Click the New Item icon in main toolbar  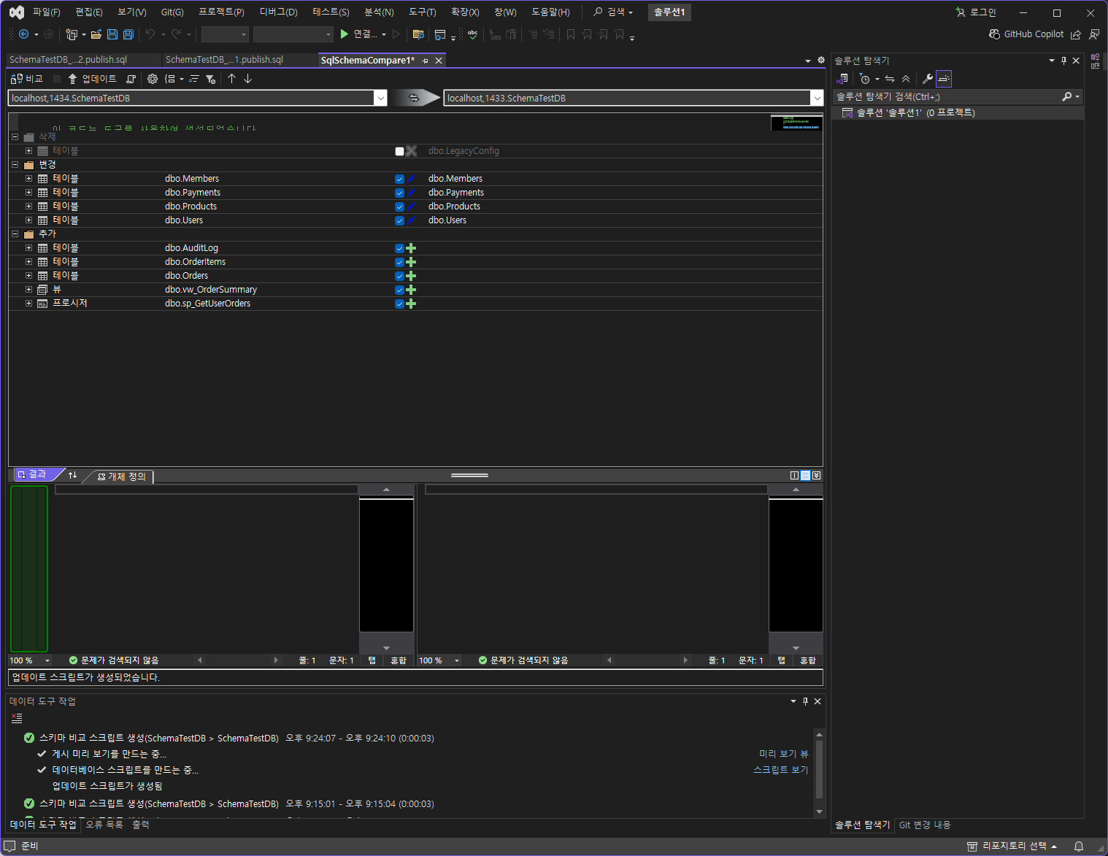(x=72, y=34)
